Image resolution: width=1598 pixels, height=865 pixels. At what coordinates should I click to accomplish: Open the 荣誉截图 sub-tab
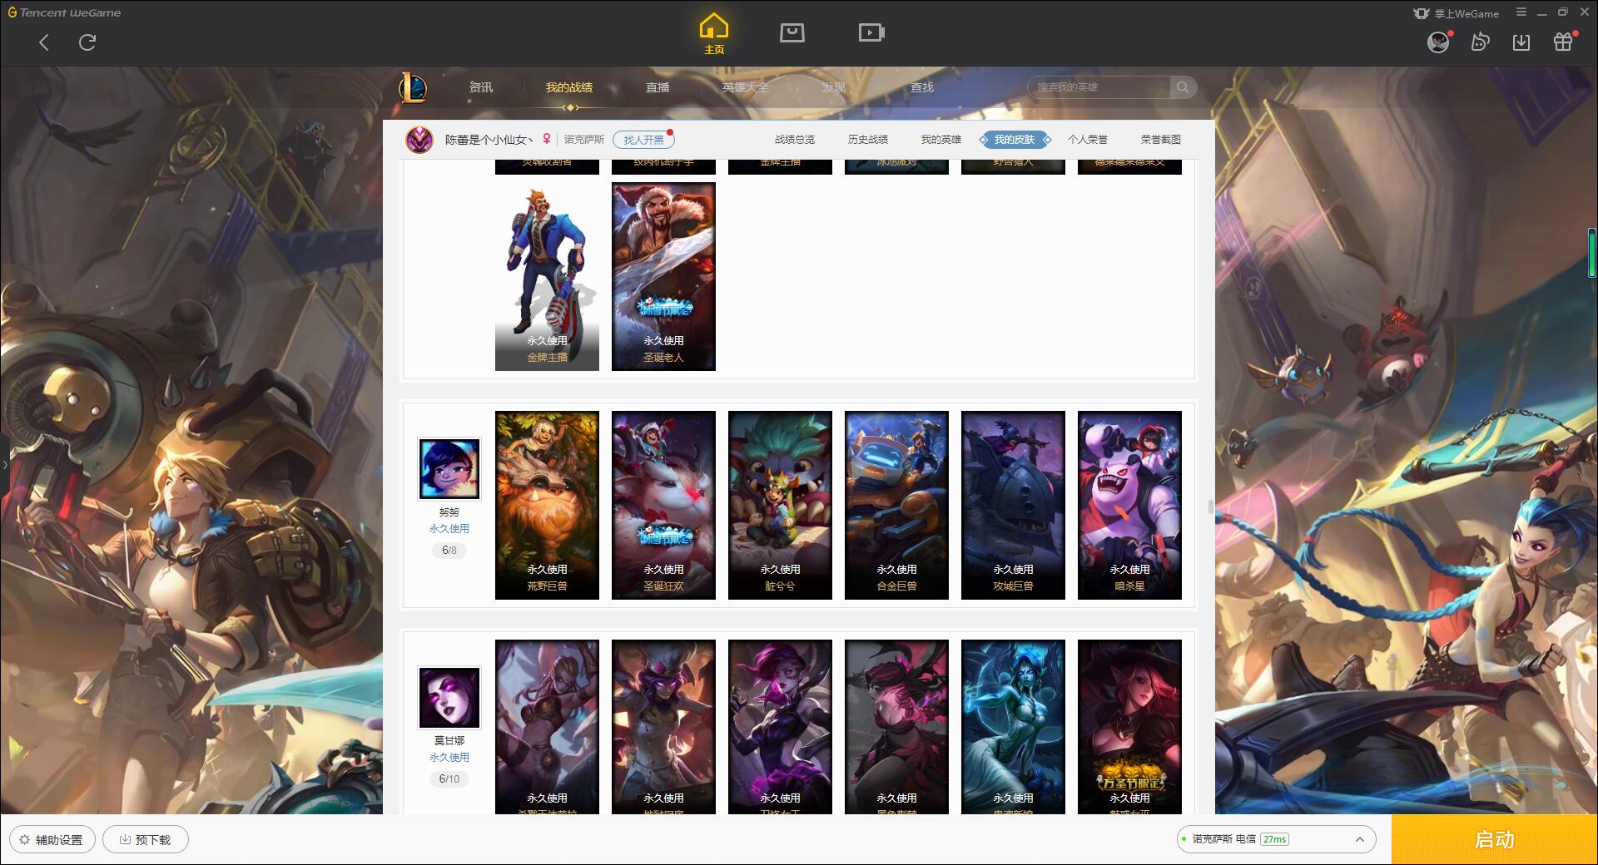1161,140
